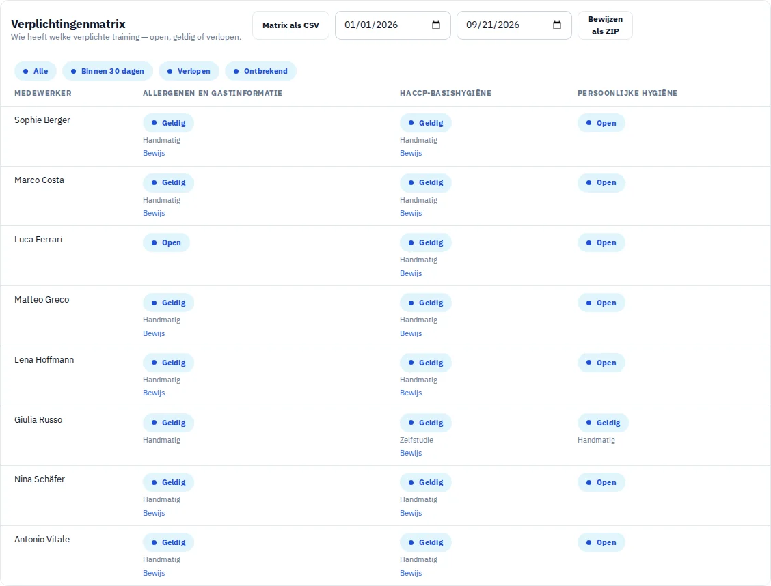Open Nina Schäfer's HACCP Bewijs
This screenshot has height=586, width=771.
pyautogui.click(x=411, y=513)
